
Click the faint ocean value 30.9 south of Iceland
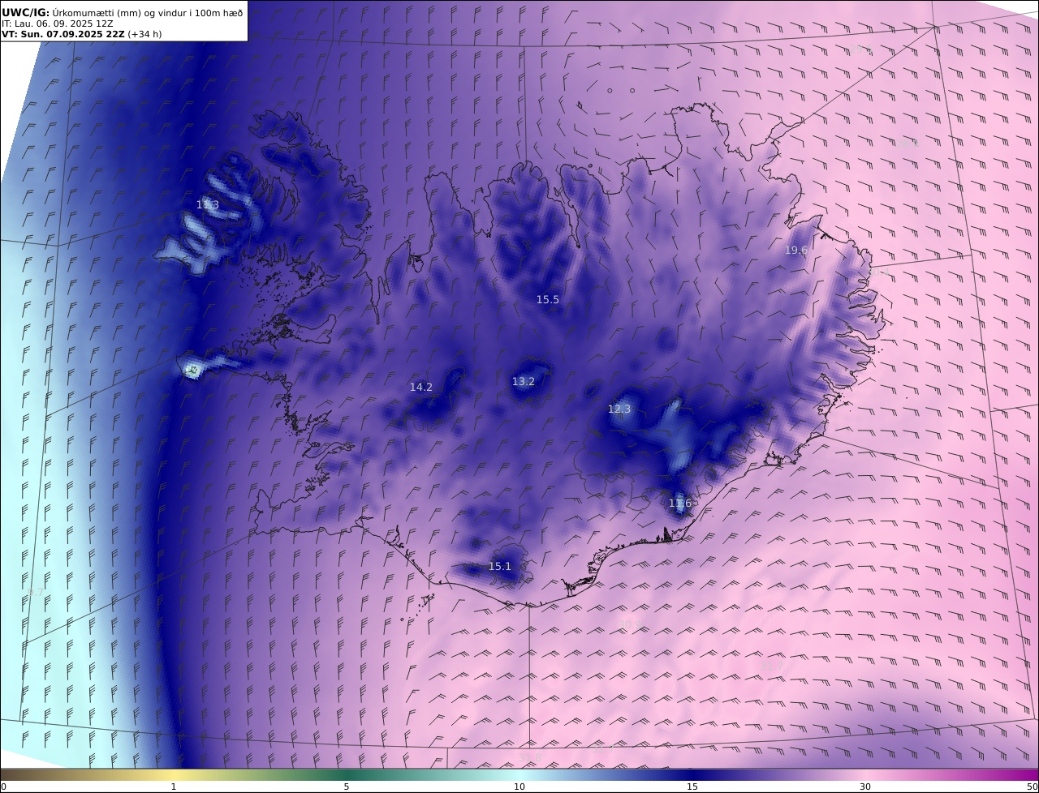629,624
